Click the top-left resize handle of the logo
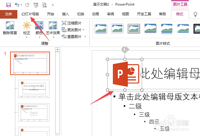The height and width of the screenshot is (136, 200). (108, 59)
